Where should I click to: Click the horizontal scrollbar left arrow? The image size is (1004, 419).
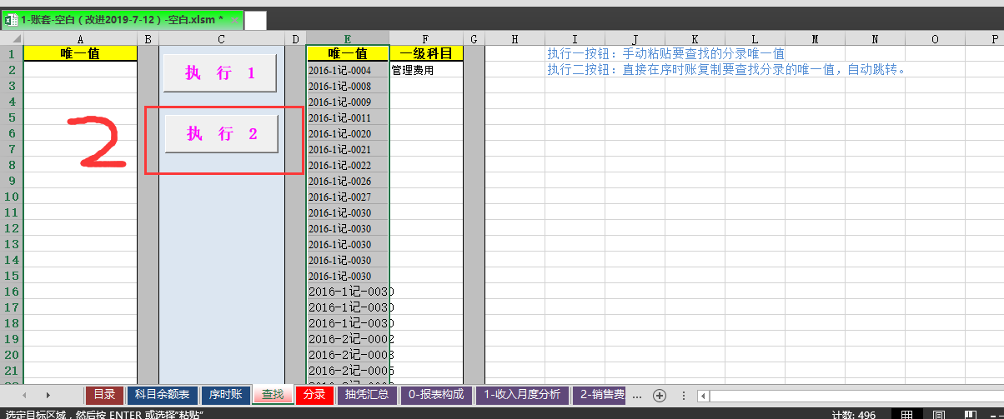click(704, 396)
